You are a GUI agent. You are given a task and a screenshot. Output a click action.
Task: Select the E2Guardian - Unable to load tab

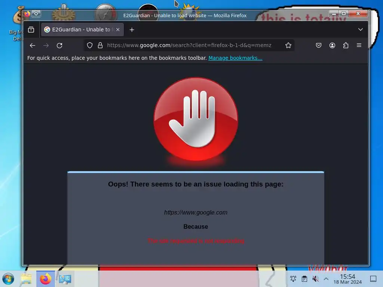[82, 30]
